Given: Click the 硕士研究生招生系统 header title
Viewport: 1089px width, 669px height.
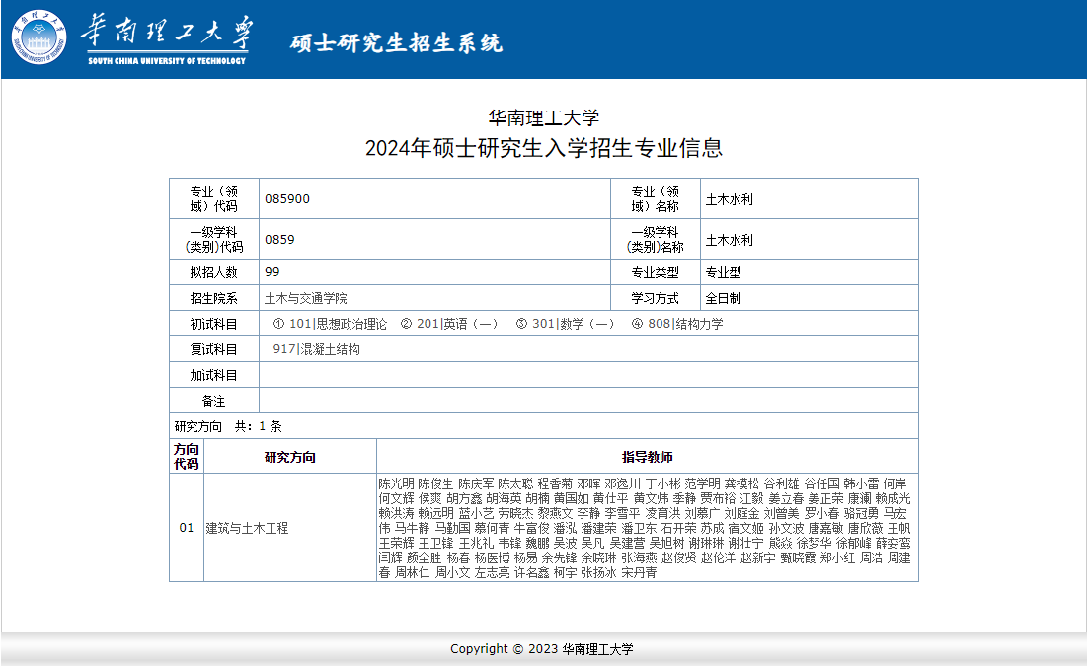Looking at the screenshot, I should [x=396, y=43].
